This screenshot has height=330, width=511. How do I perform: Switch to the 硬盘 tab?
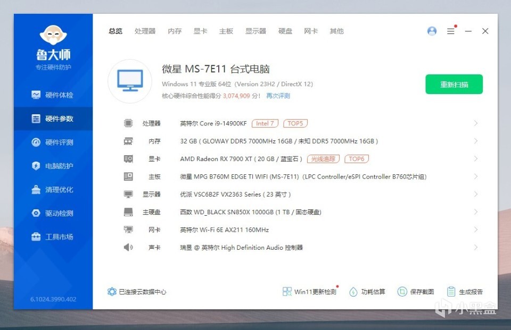coord(285,31)
